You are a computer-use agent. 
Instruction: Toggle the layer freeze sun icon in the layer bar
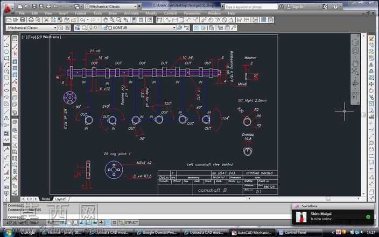[x=95, y=28]
